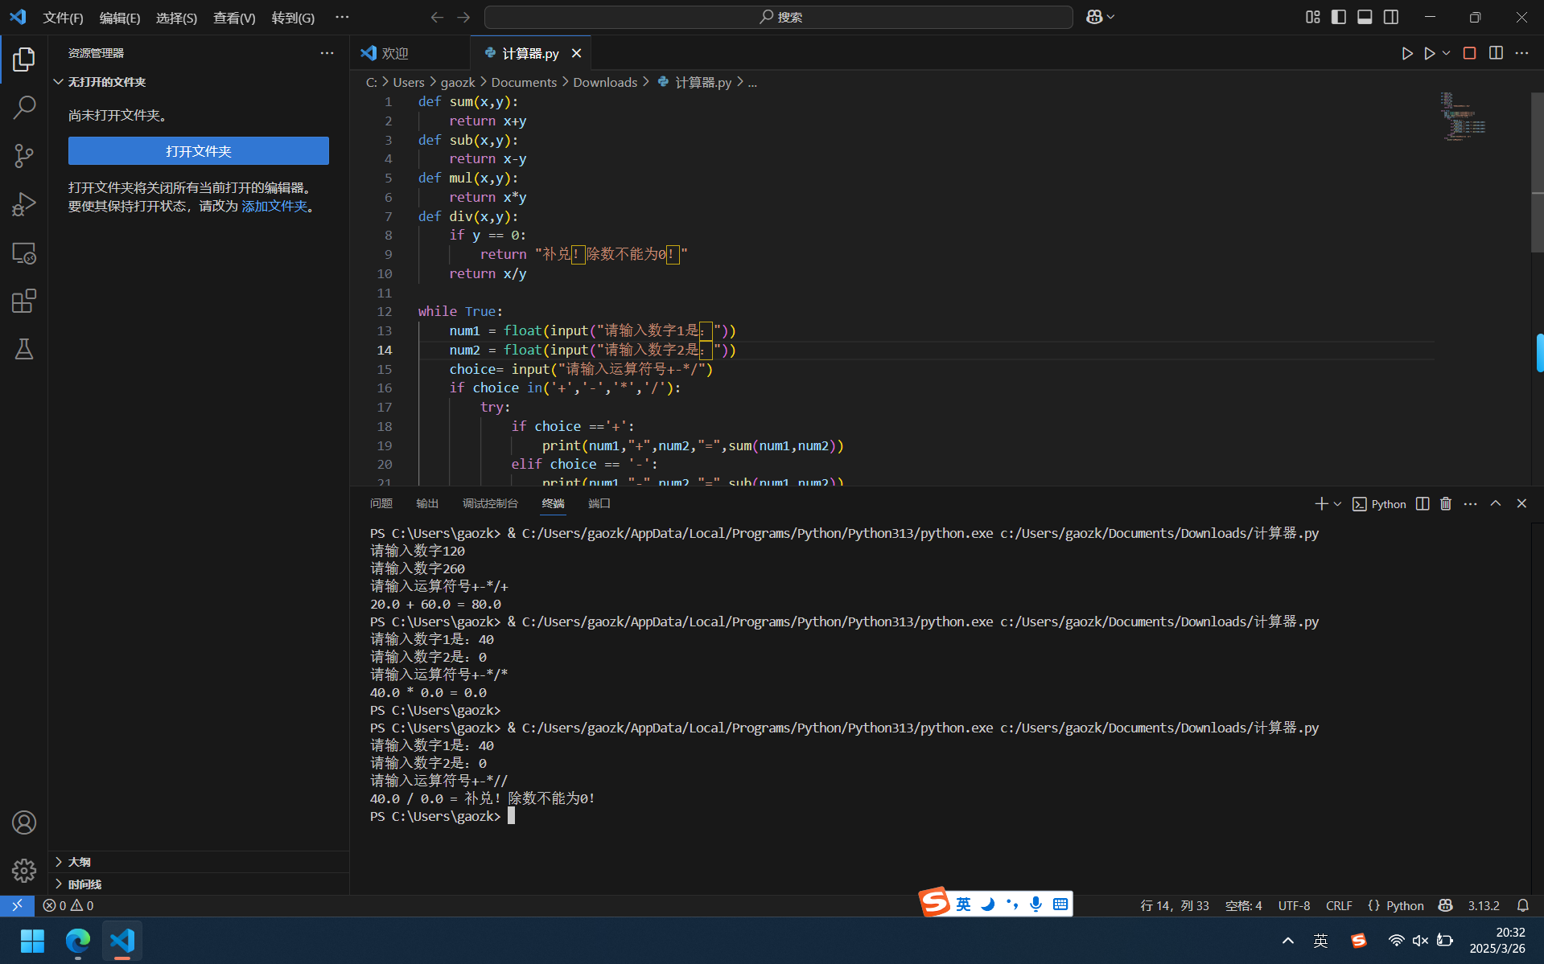Click the editor minimap preview
The image size is (1544, 964).
(1464, 117)
